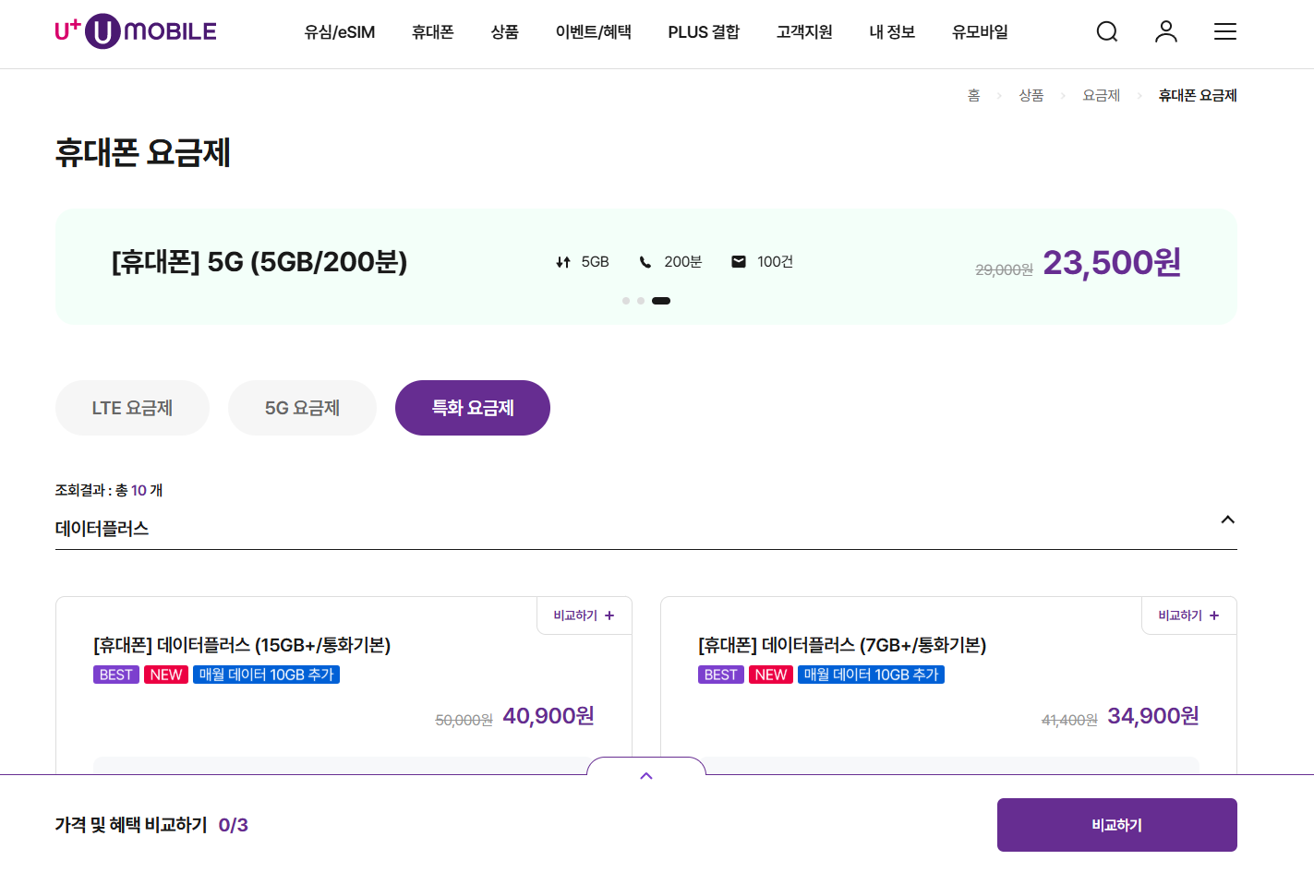1314x872 pixels.
Task: Open the search panel
Action: pyautogui.click(x=1106, y=30)
